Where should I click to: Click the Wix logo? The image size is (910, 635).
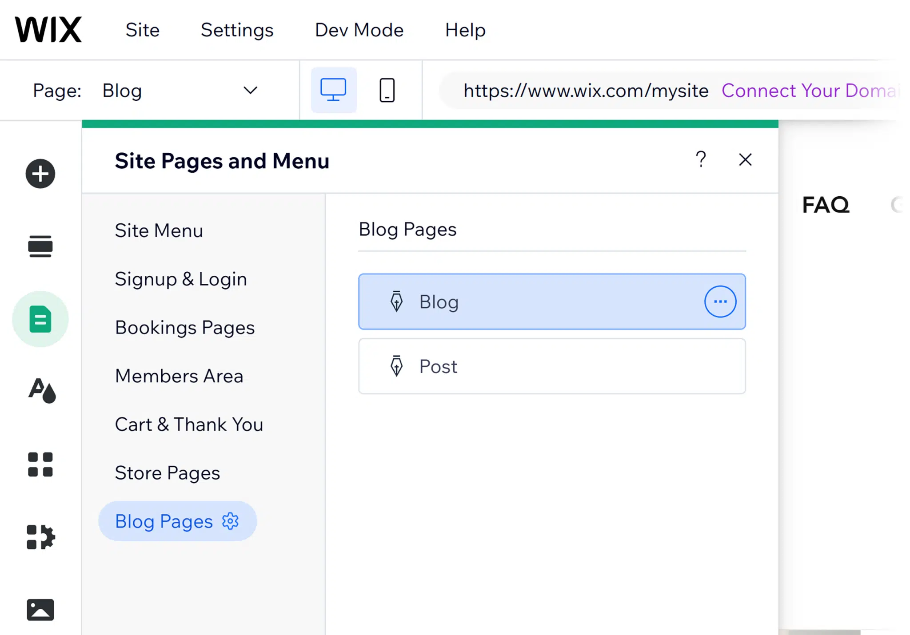48,30
